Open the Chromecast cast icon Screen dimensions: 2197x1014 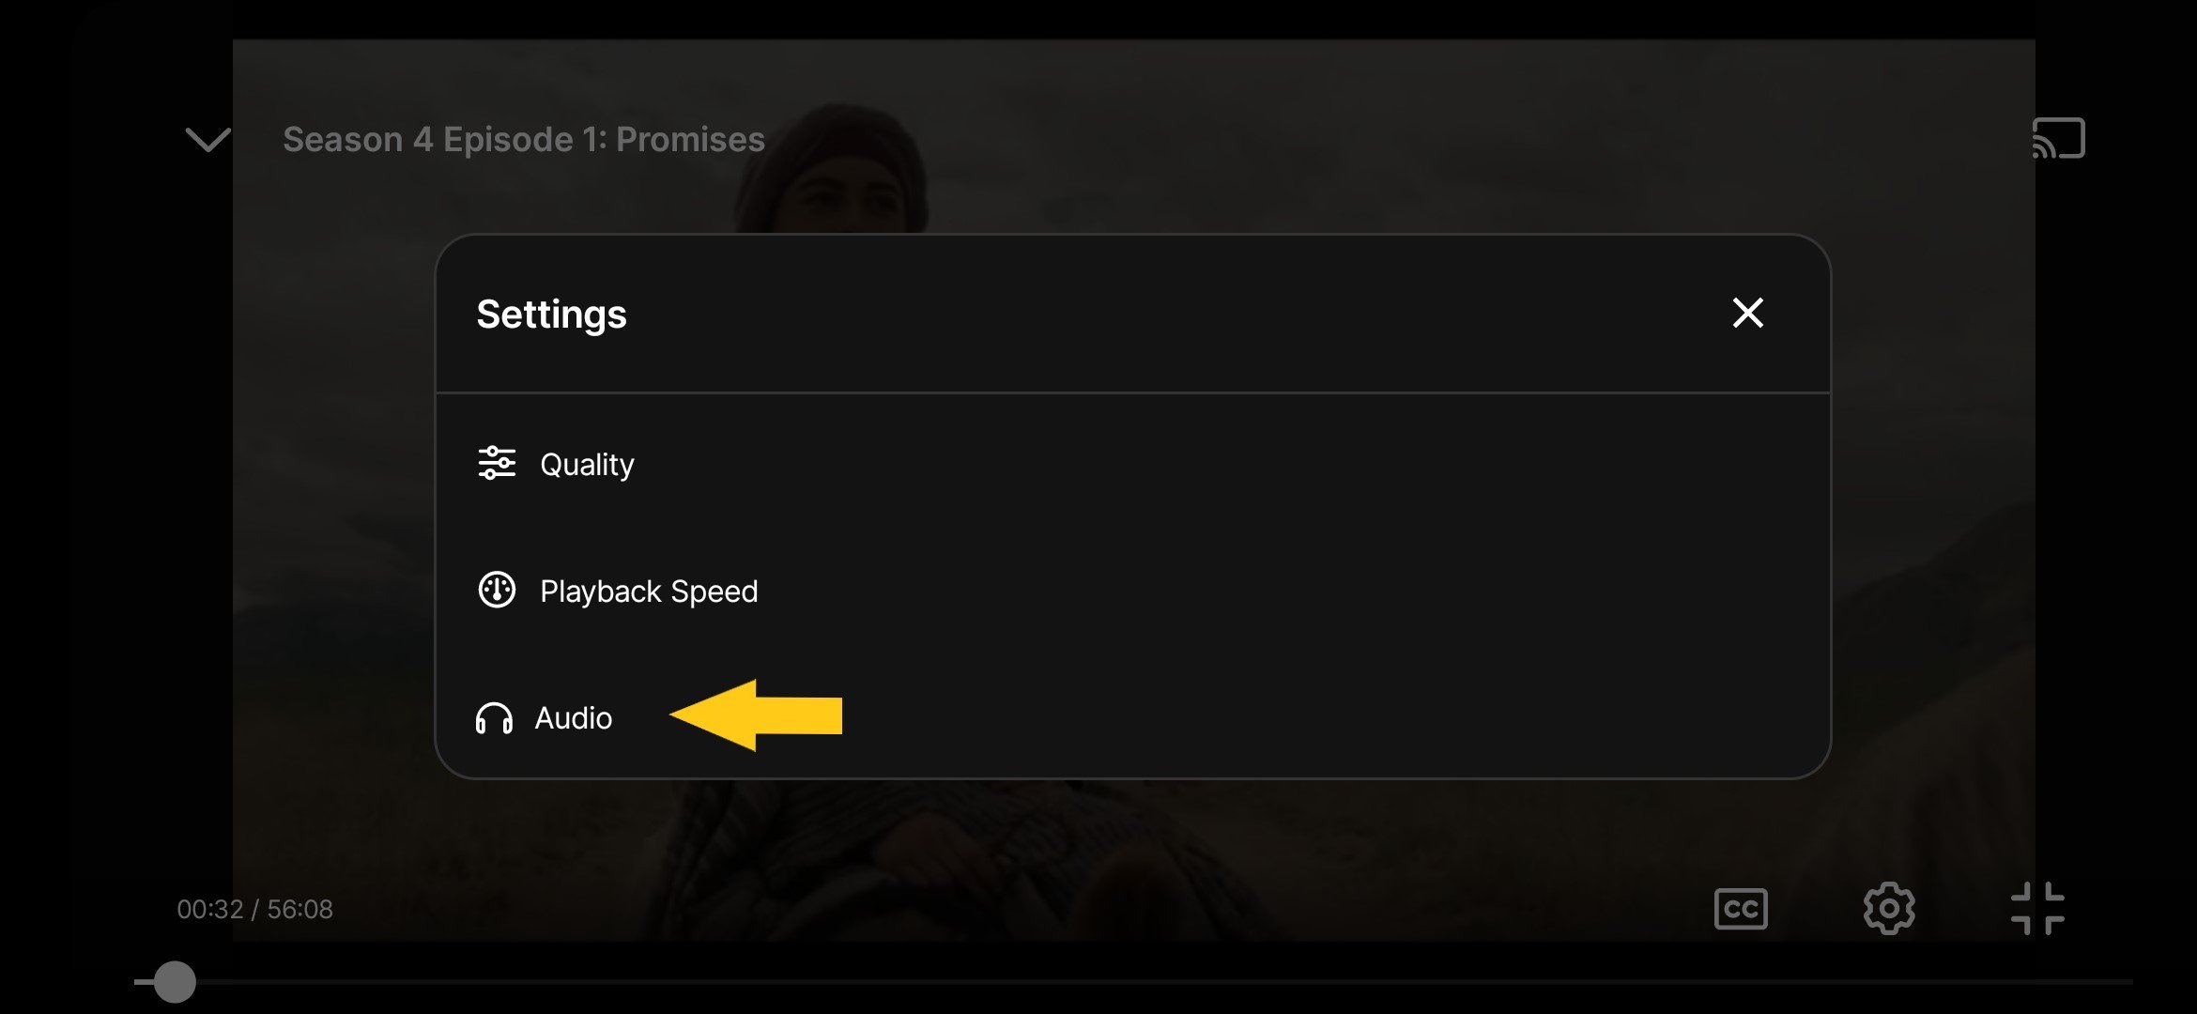click(2058, 138)
